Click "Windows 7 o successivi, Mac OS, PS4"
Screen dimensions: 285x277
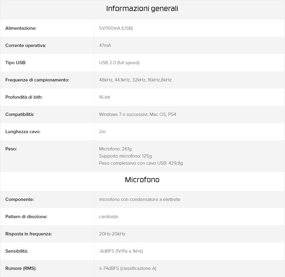[137, 114]
